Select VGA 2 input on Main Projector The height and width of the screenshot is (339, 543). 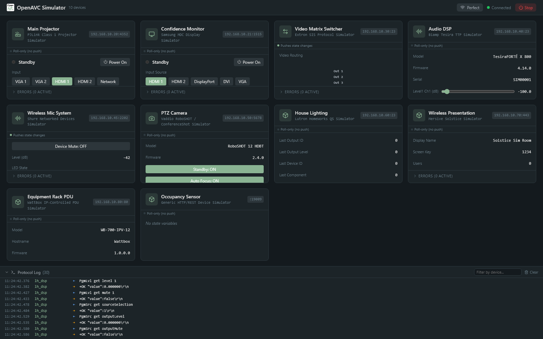click(x=41, y=81)
